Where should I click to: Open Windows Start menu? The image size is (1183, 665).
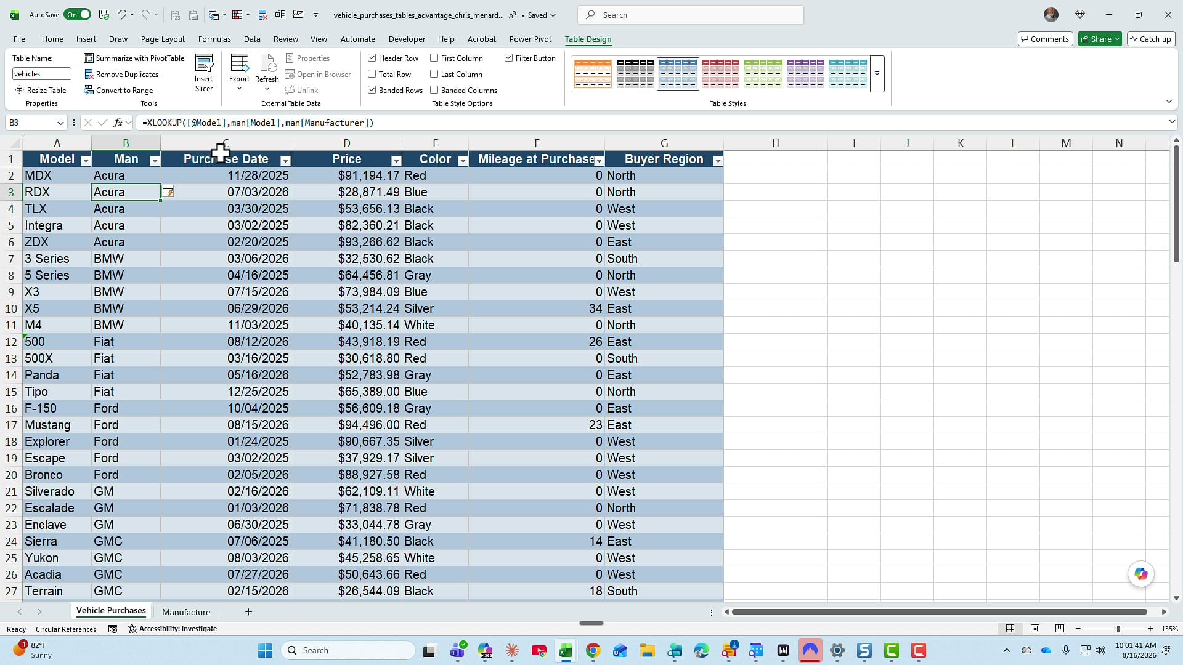tap(265, 650)
